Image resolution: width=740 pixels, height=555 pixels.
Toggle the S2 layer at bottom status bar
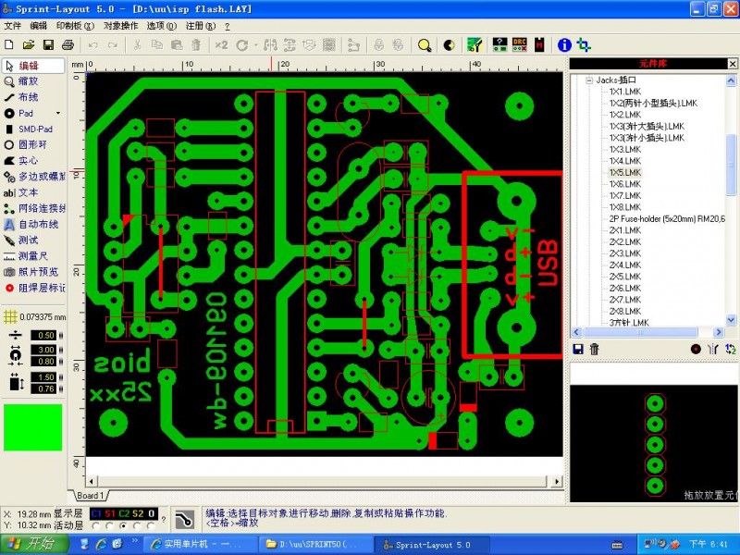[138, 512]
